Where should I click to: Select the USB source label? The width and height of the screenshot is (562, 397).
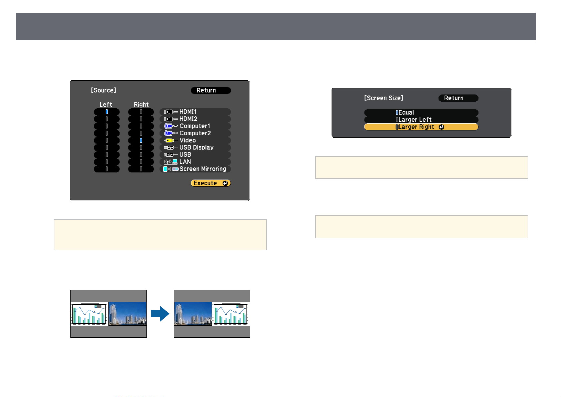click(x=185, y=155)
